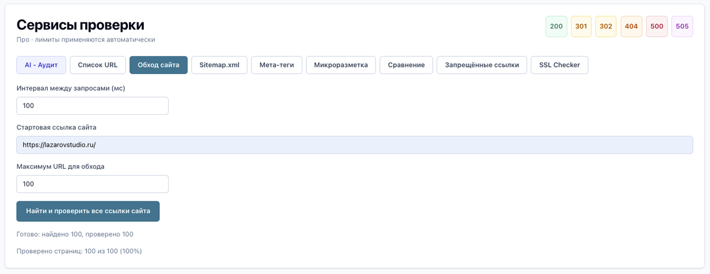Click the 302 status badge
The height and width of the screenshot is (274, 710).
click(606, 27)
